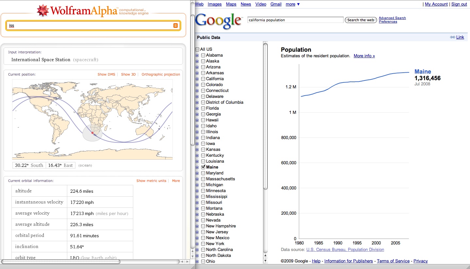470x269 pixels.
Task: Click the state list vertical scrollbar
Action: (265, 115)
